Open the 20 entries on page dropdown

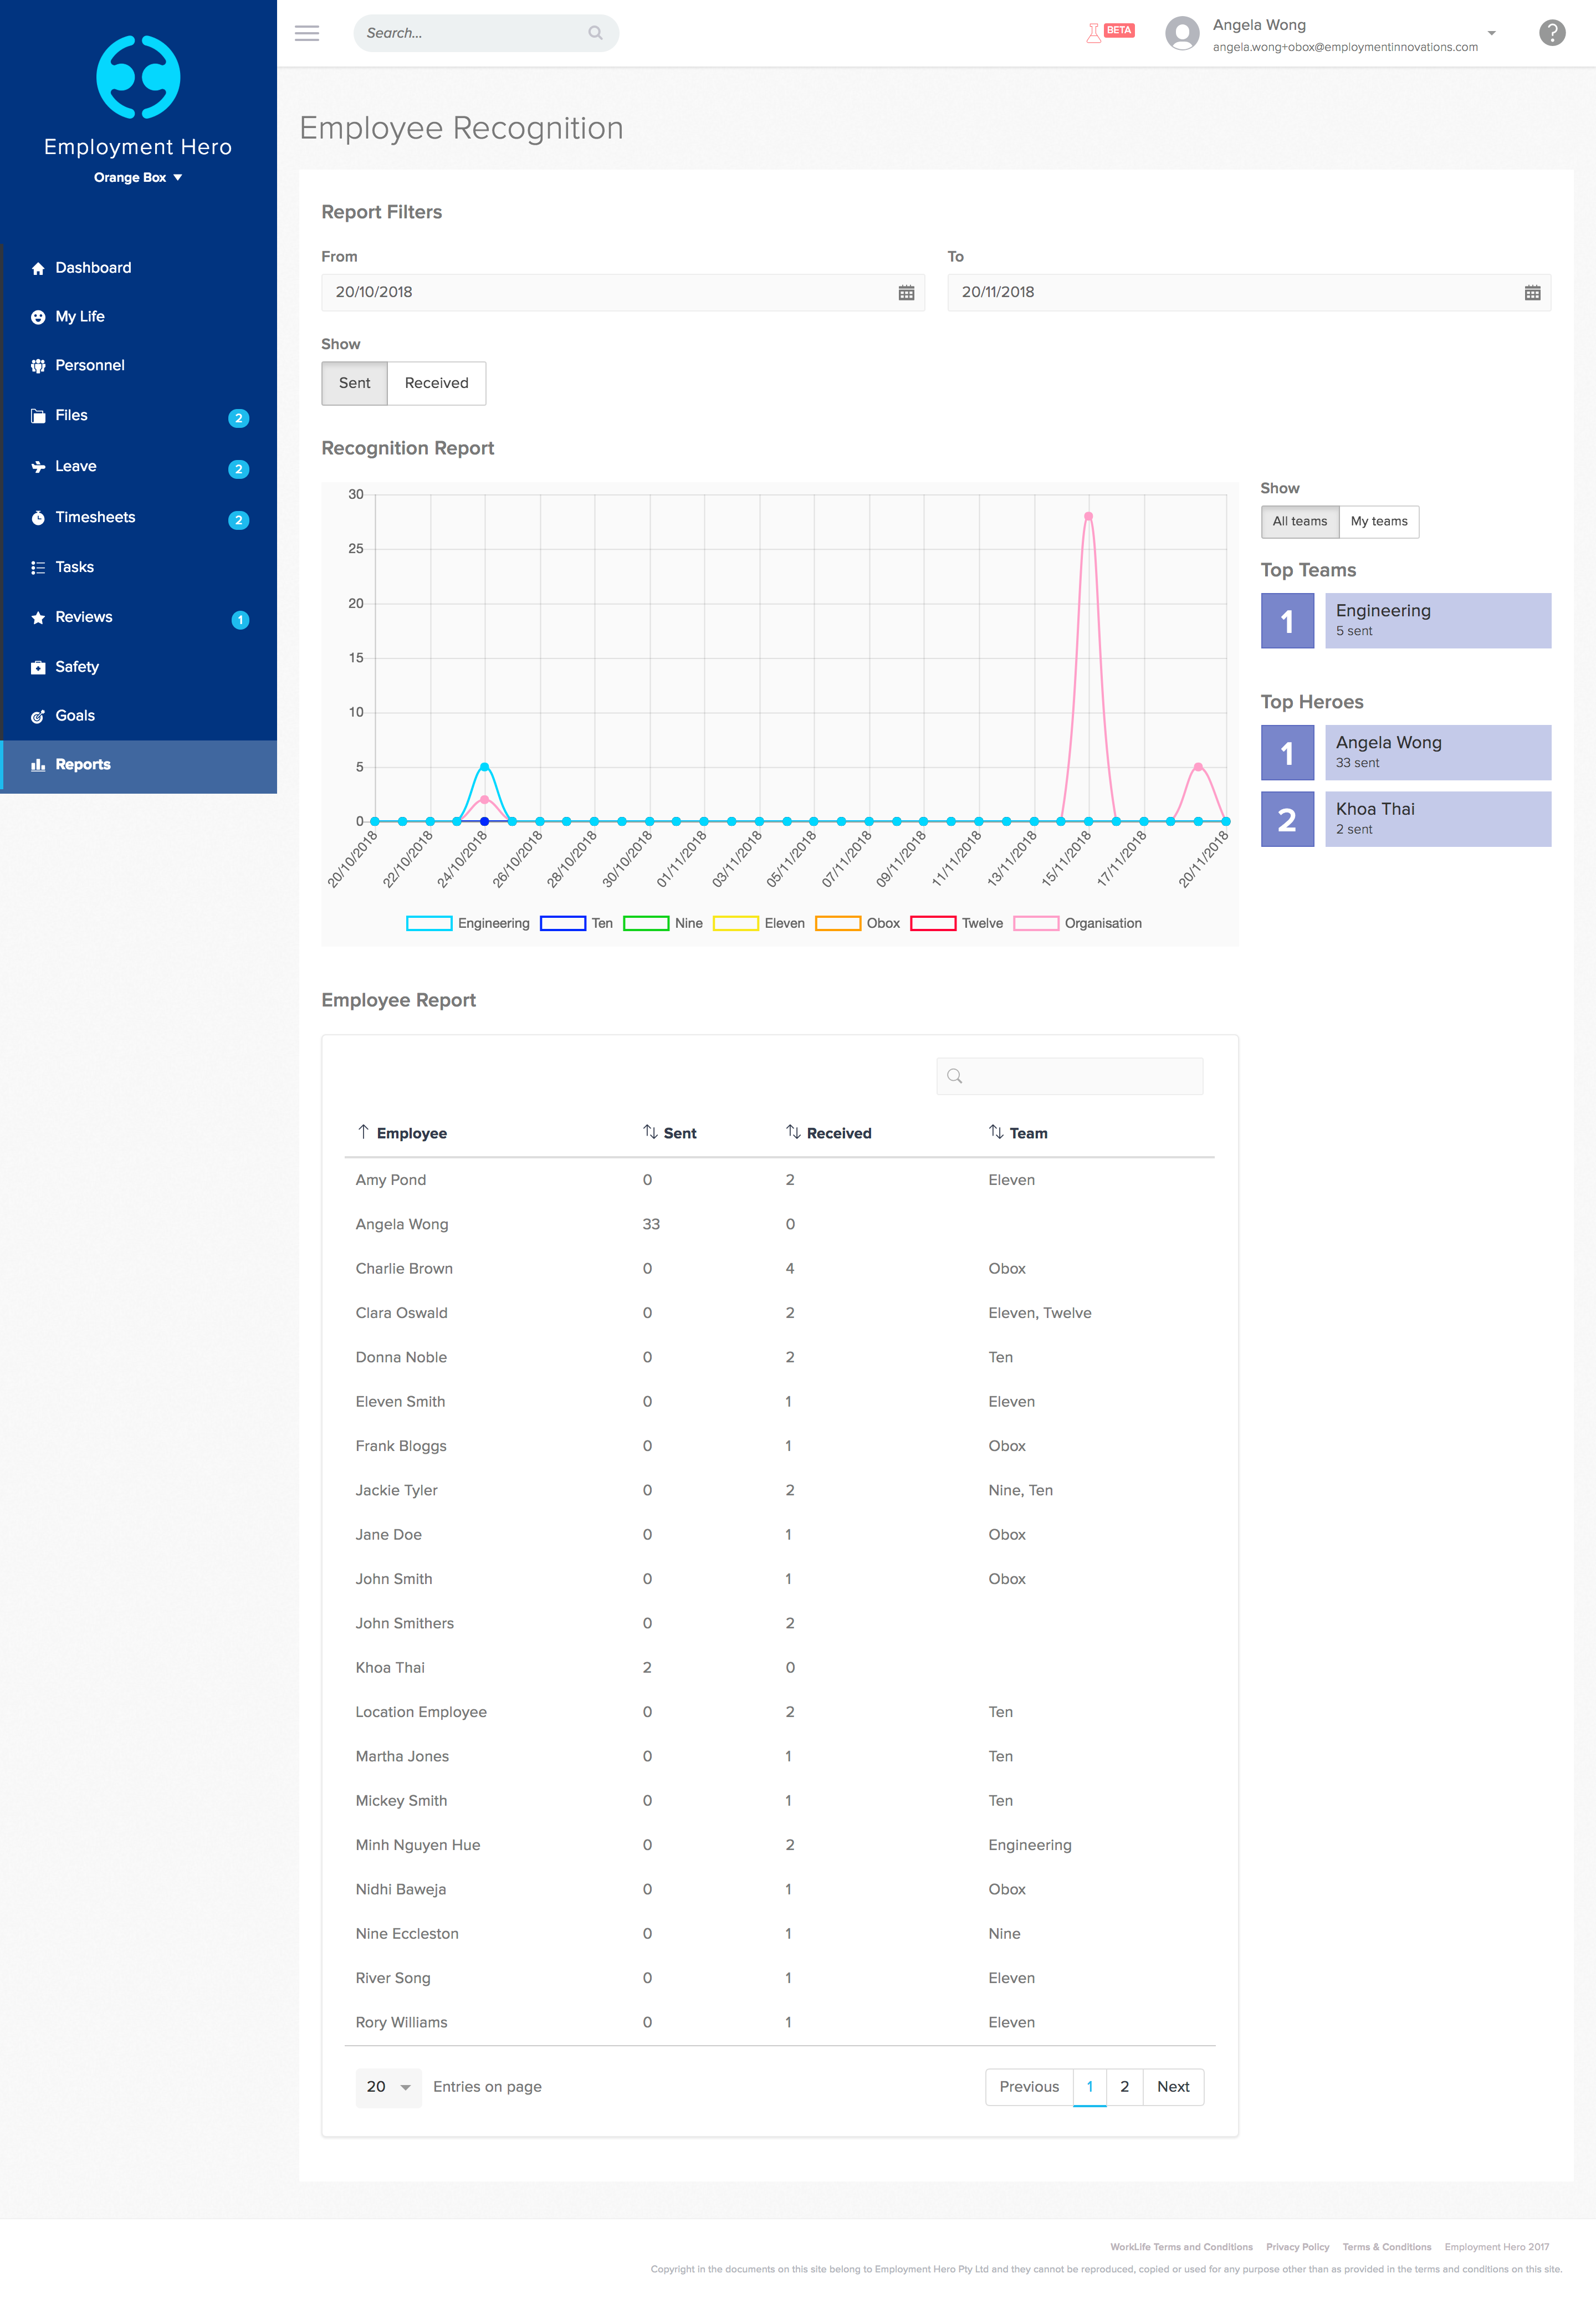[x=388, y=2087]
